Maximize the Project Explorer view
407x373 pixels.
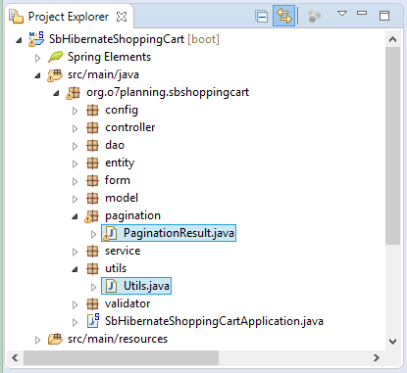(384, 16)
